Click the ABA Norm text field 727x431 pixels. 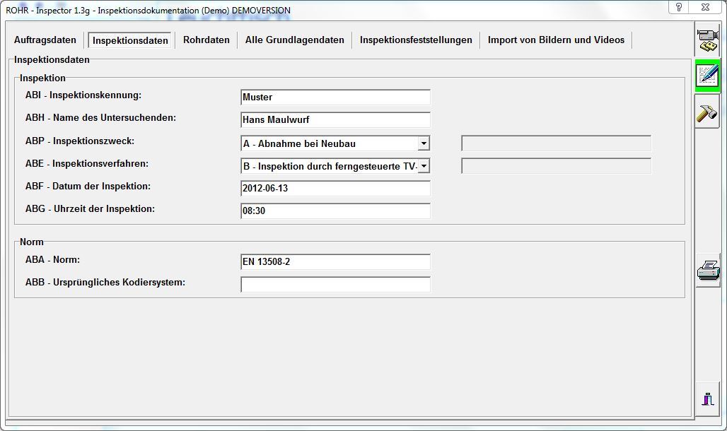(335, 262)
